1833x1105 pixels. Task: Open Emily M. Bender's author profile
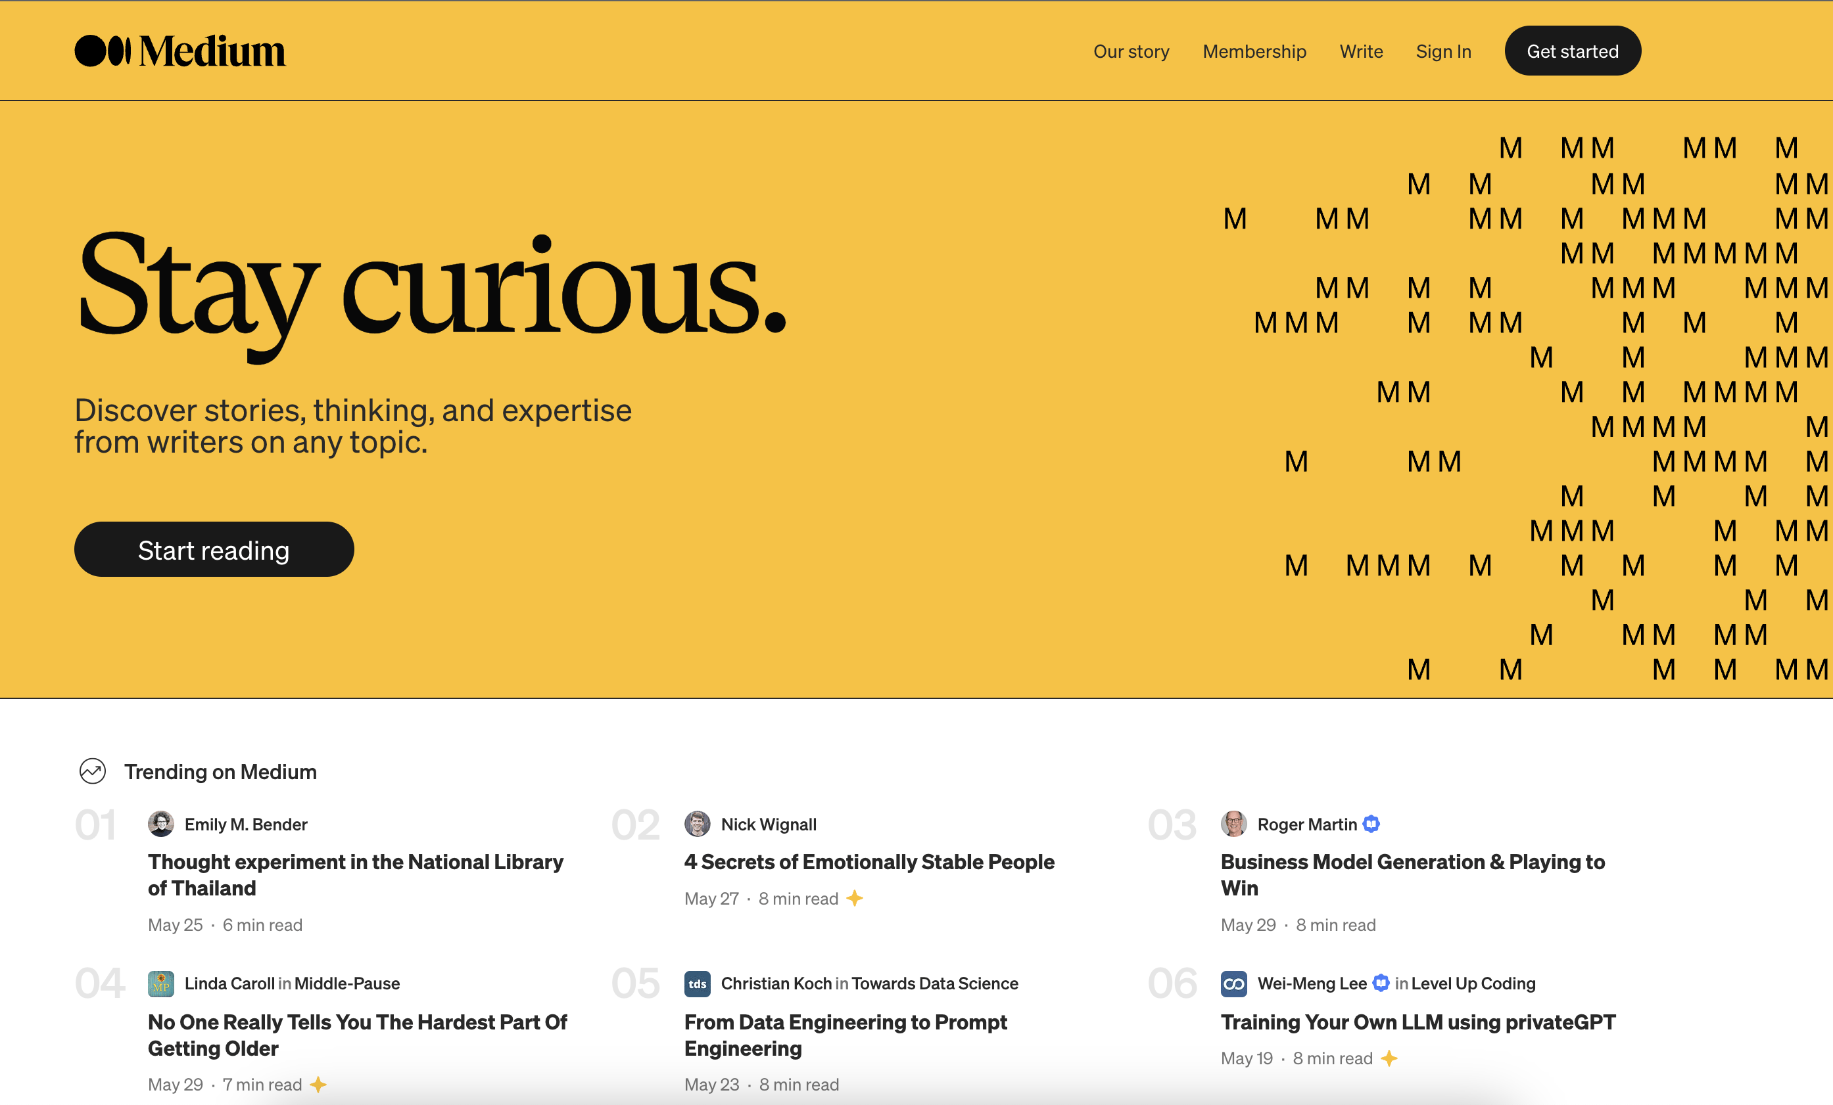point(245,824)
